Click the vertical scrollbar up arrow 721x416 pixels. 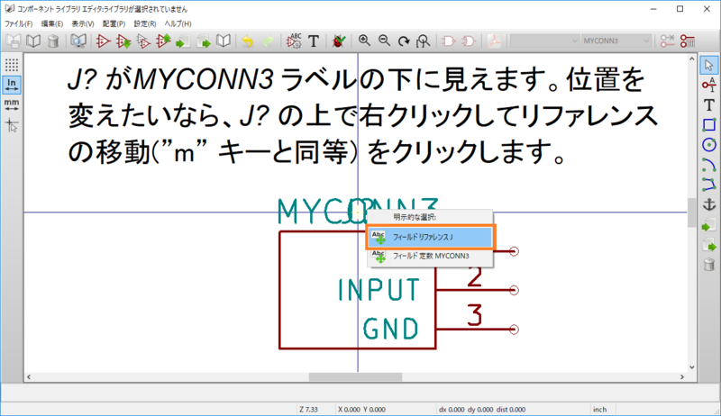pos(691,59)
